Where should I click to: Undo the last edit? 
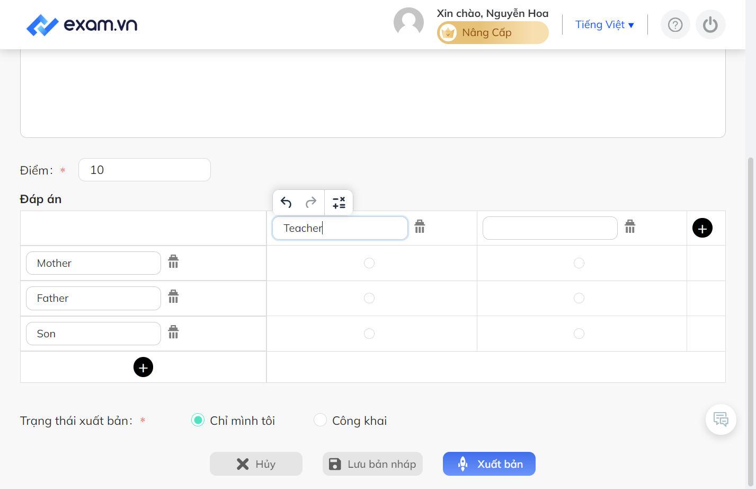coord(286,203)
